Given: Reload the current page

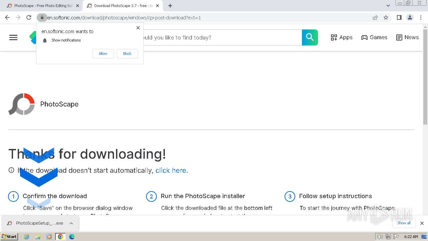Looking at the screenshot, I should [x=29, y=17].
